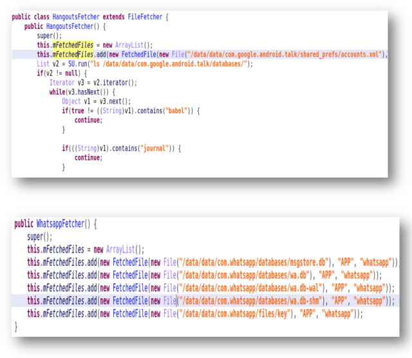412x358 pixels.
Task: Click the com.whatsapp/files/key path string
Action: [235, 314]
